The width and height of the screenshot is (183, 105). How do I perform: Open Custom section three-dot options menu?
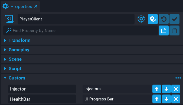click(x=178, y=78)
